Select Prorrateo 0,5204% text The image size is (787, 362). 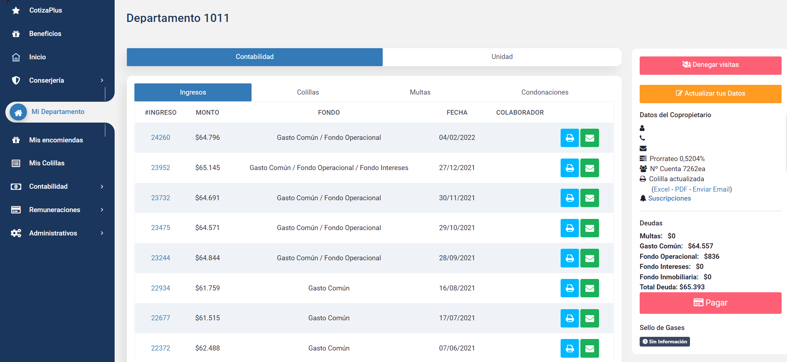(677, 159)
